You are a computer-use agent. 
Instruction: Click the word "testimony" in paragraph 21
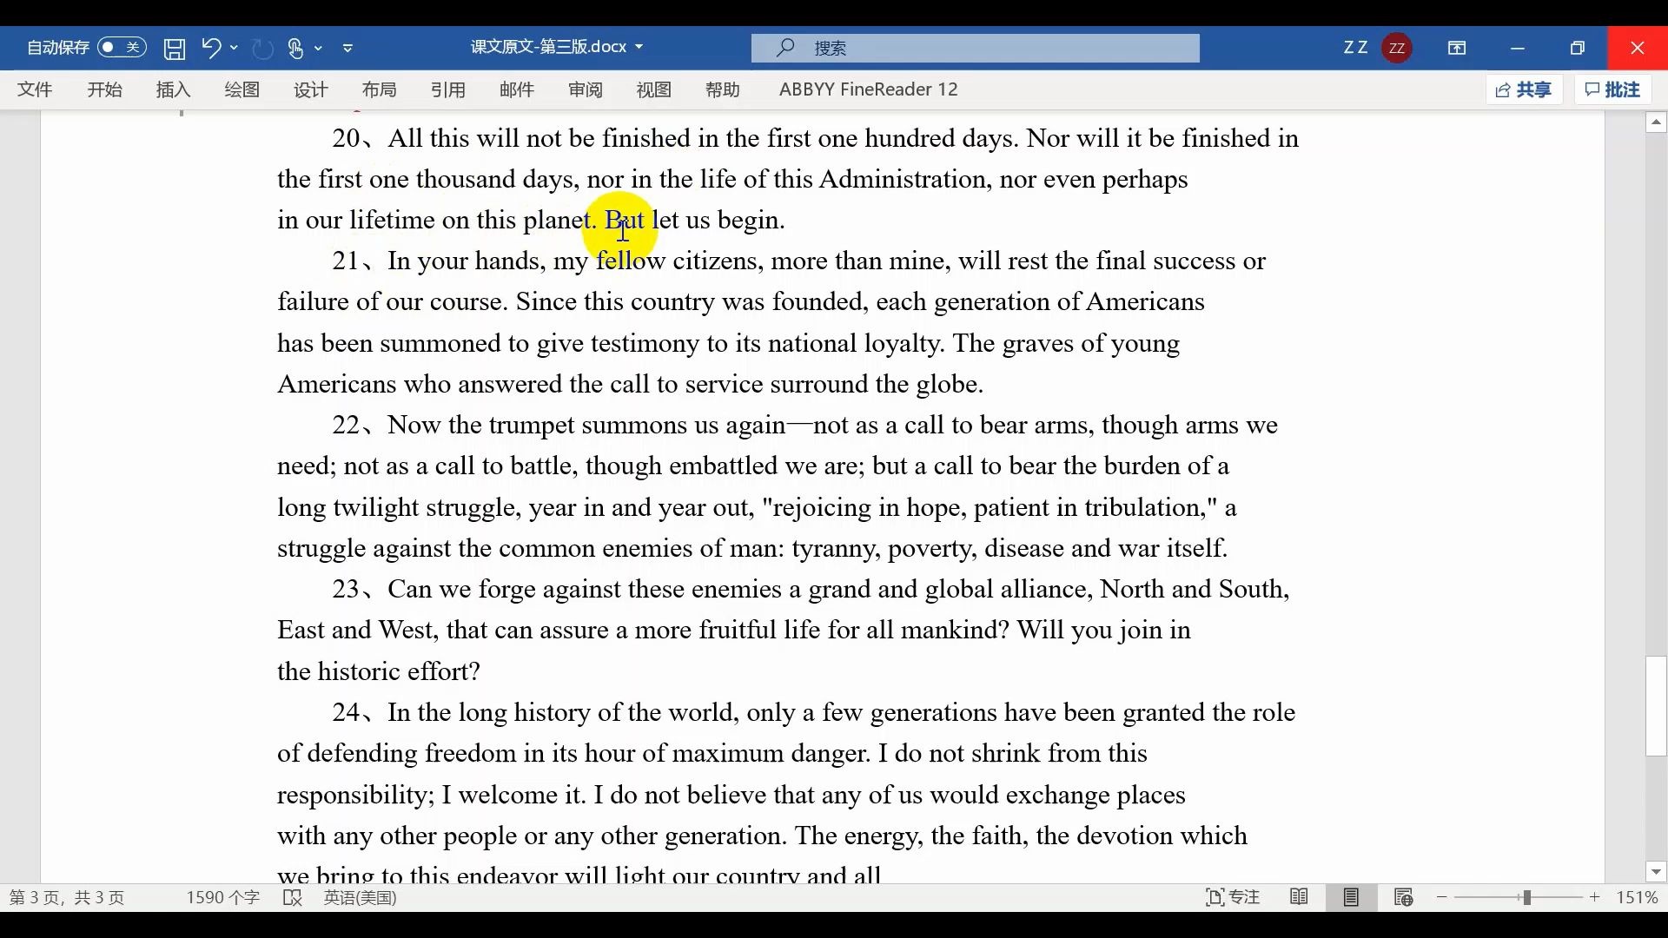click(x=646, y=344)
